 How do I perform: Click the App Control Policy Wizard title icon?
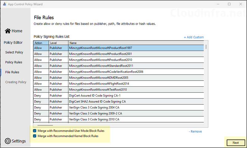click(x=4, y=4)
